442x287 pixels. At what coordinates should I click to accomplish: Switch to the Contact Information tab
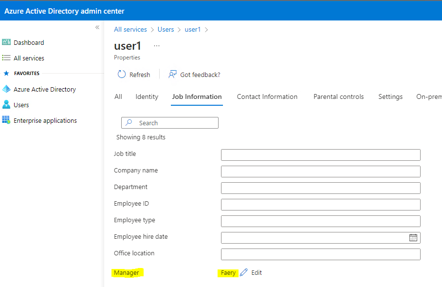pyautogui.click(x=267, y=96)
